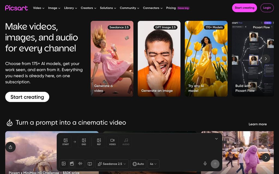
Task: Click the Login button
Action: (x=267, y=8)
